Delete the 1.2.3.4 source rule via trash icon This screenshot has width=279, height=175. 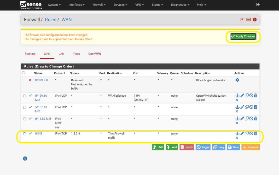255,133
